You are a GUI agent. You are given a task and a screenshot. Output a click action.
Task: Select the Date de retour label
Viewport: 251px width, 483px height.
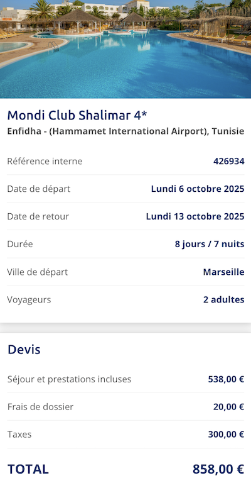click(x=38, y=216)
